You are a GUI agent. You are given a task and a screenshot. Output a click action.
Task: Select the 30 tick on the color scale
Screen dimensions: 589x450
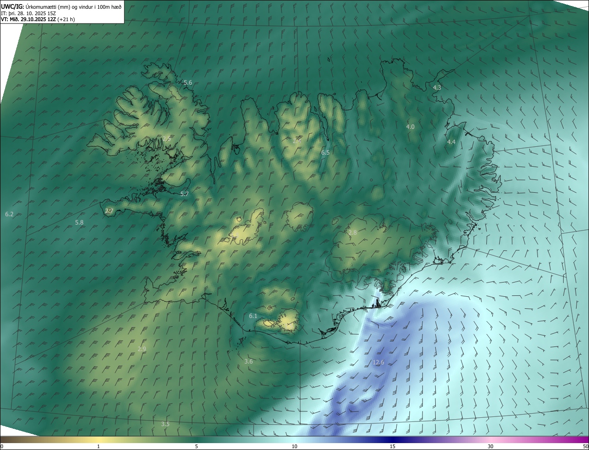(491, 446)
